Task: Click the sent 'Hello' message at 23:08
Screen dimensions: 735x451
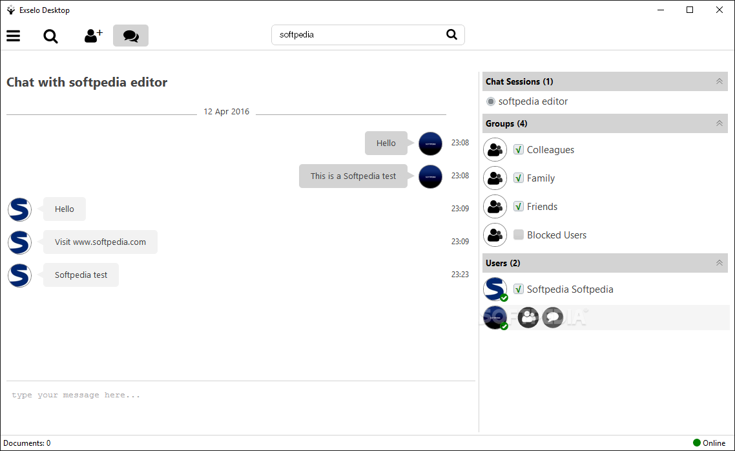Action: [x=386, y=143]
